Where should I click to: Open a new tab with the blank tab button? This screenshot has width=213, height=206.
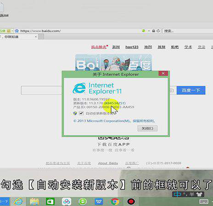[41, 37]
